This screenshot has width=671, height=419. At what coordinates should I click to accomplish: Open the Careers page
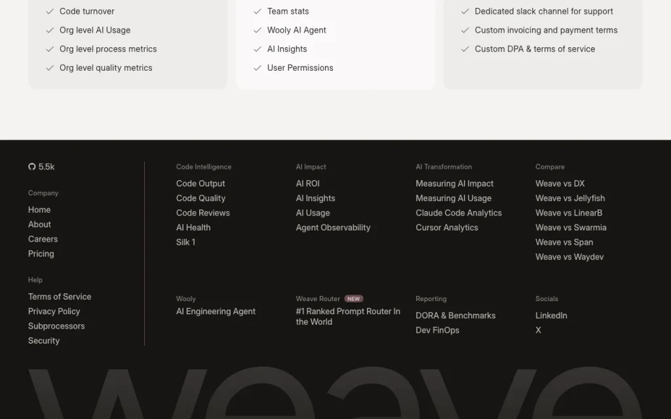[x=43, y=239]
